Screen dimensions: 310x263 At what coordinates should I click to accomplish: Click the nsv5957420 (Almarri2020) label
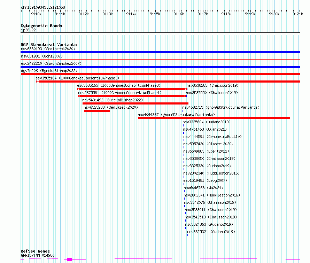(x=208, y=144)
